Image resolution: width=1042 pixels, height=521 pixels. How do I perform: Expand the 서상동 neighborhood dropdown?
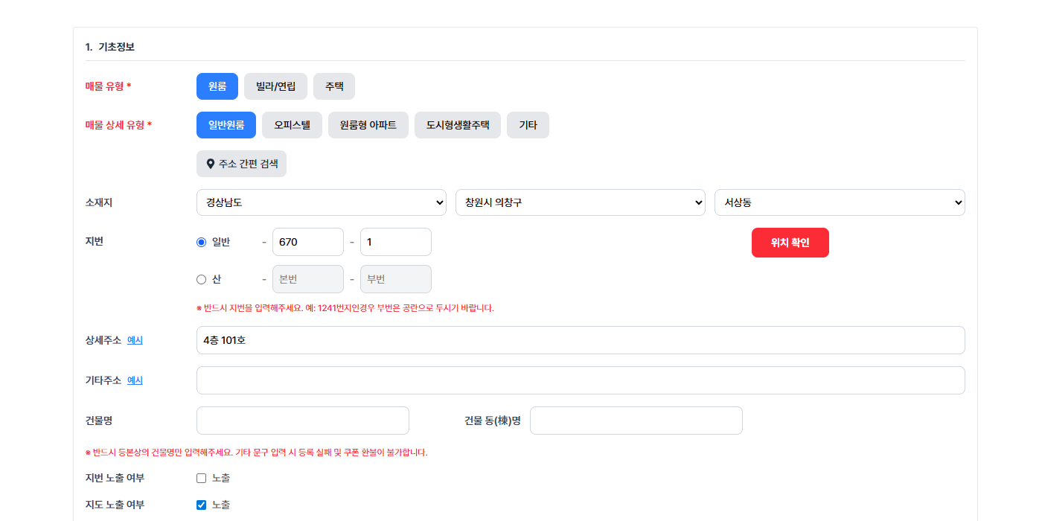point(839,202)
